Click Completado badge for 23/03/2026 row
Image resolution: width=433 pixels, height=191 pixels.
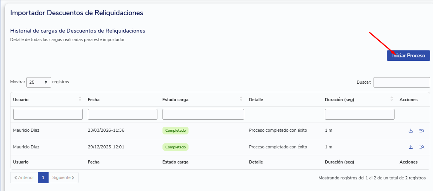click(x=175, y=131)
